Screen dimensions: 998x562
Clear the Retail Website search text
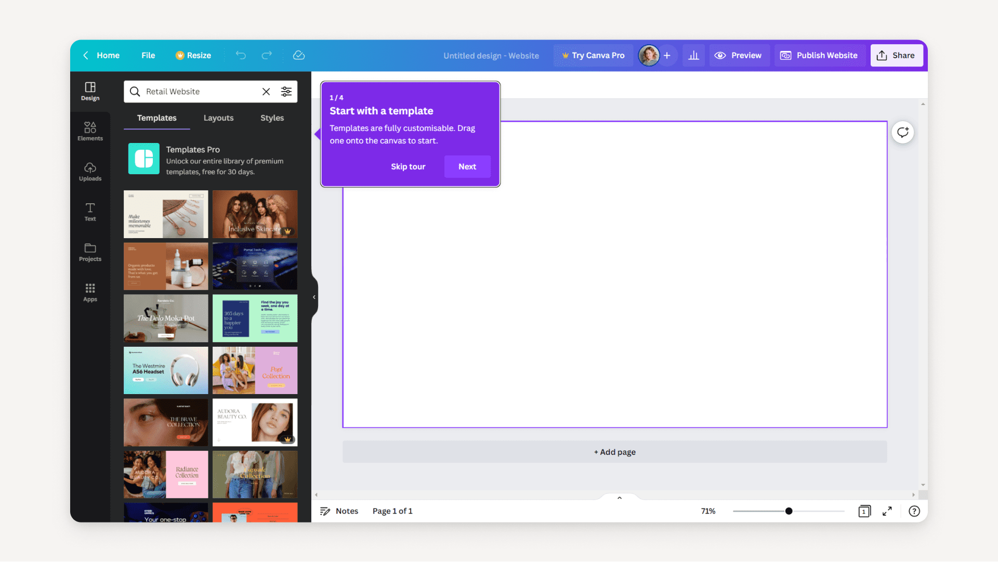266,91
